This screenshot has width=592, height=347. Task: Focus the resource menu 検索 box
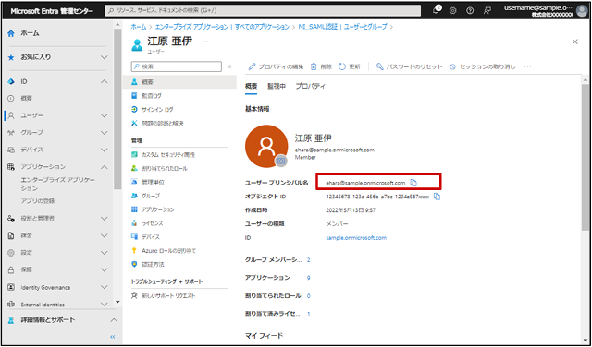177,66
